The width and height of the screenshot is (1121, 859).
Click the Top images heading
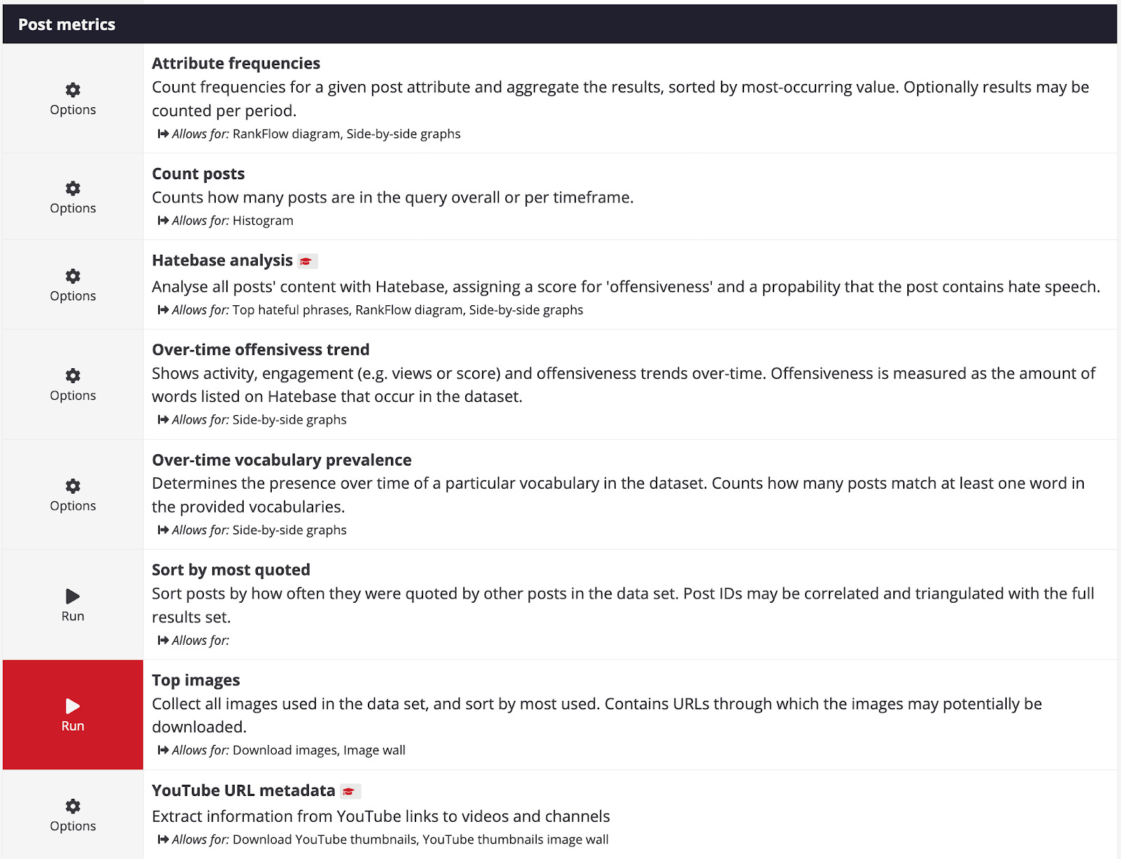(195, 680)
